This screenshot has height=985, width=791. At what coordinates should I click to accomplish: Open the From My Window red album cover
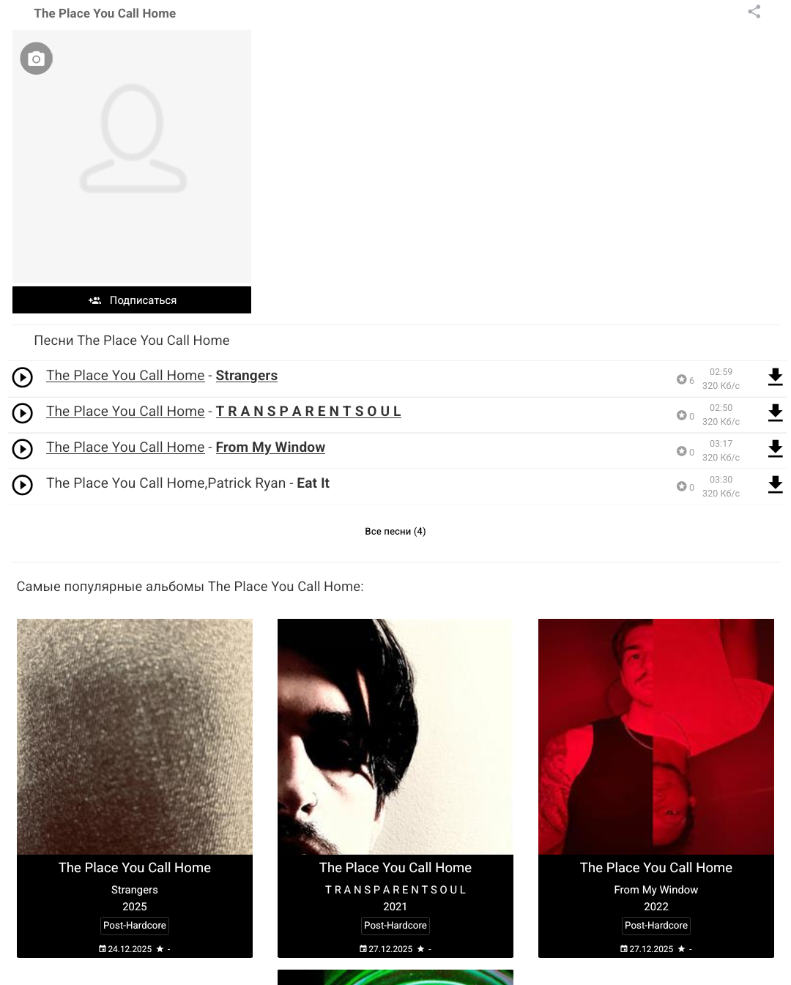click(656, 737)
